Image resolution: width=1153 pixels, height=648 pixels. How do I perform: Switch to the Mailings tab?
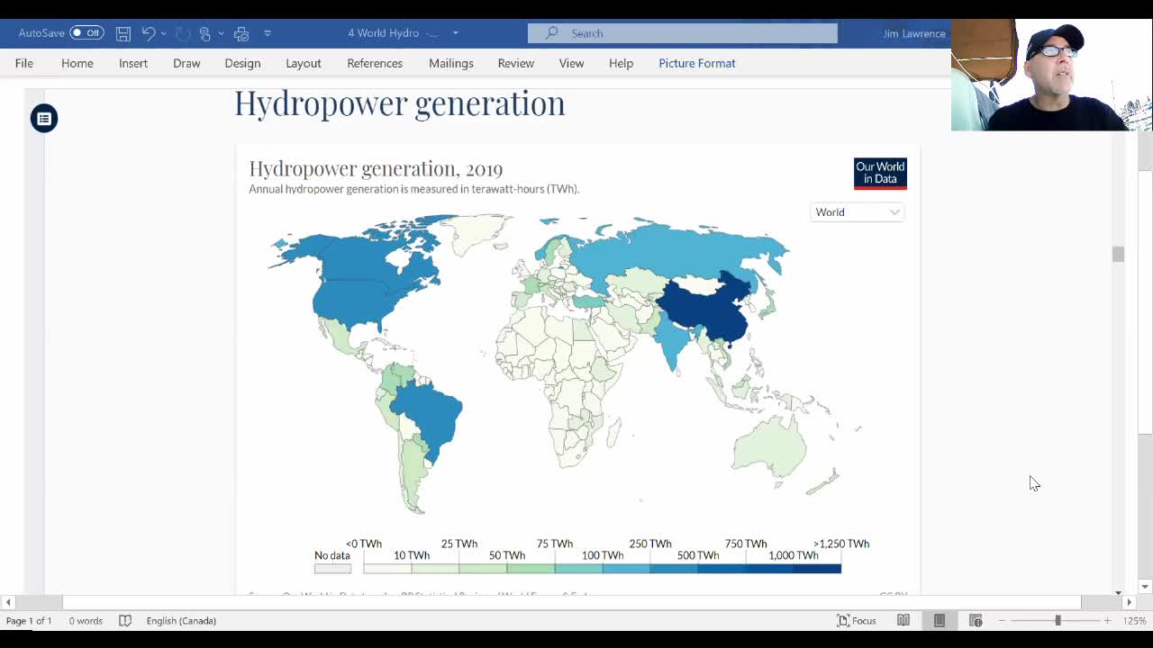click(x=451, y=63)
